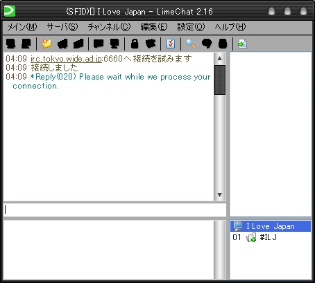
Task: Open the メイン(M) menu
Action: [22, 27]
